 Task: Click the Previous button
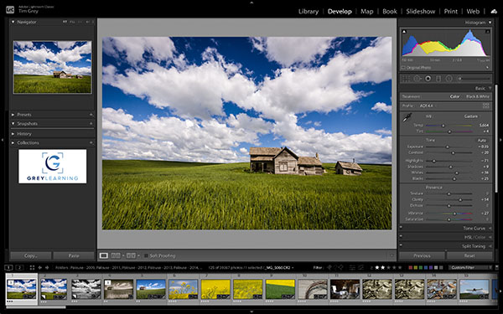[x=422, y=255]
